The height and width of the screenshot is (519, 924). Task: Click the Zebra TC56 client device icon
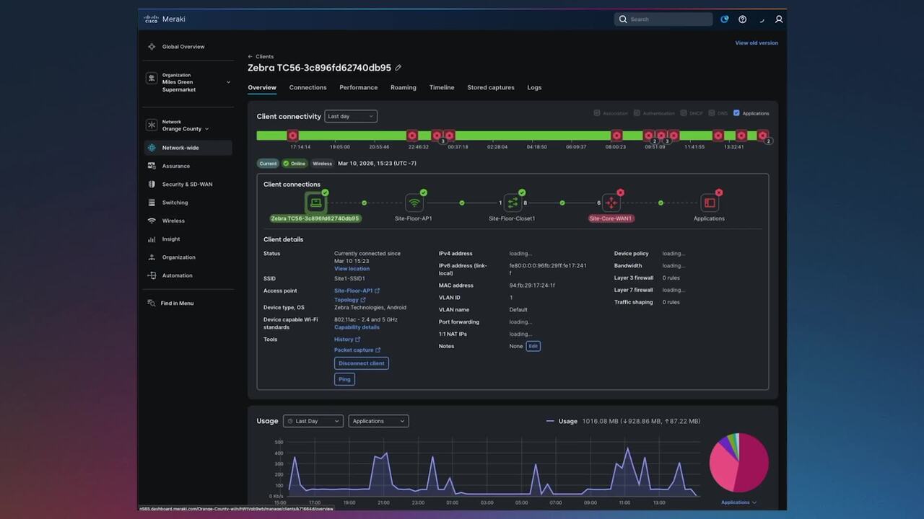click(x=315, y=203)
